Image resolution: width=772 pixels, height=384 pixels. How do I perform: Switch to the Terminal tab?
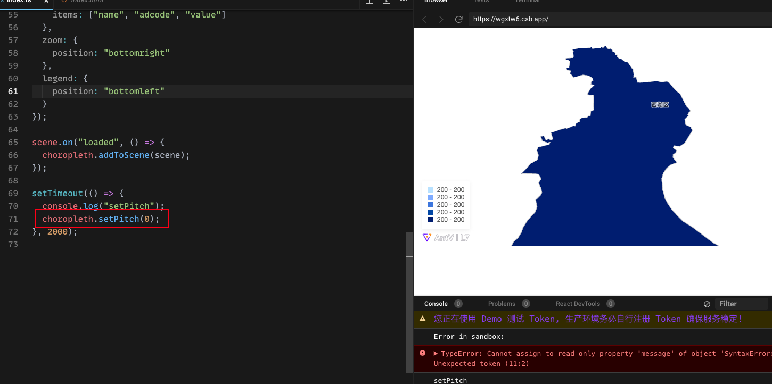[527, 2]
